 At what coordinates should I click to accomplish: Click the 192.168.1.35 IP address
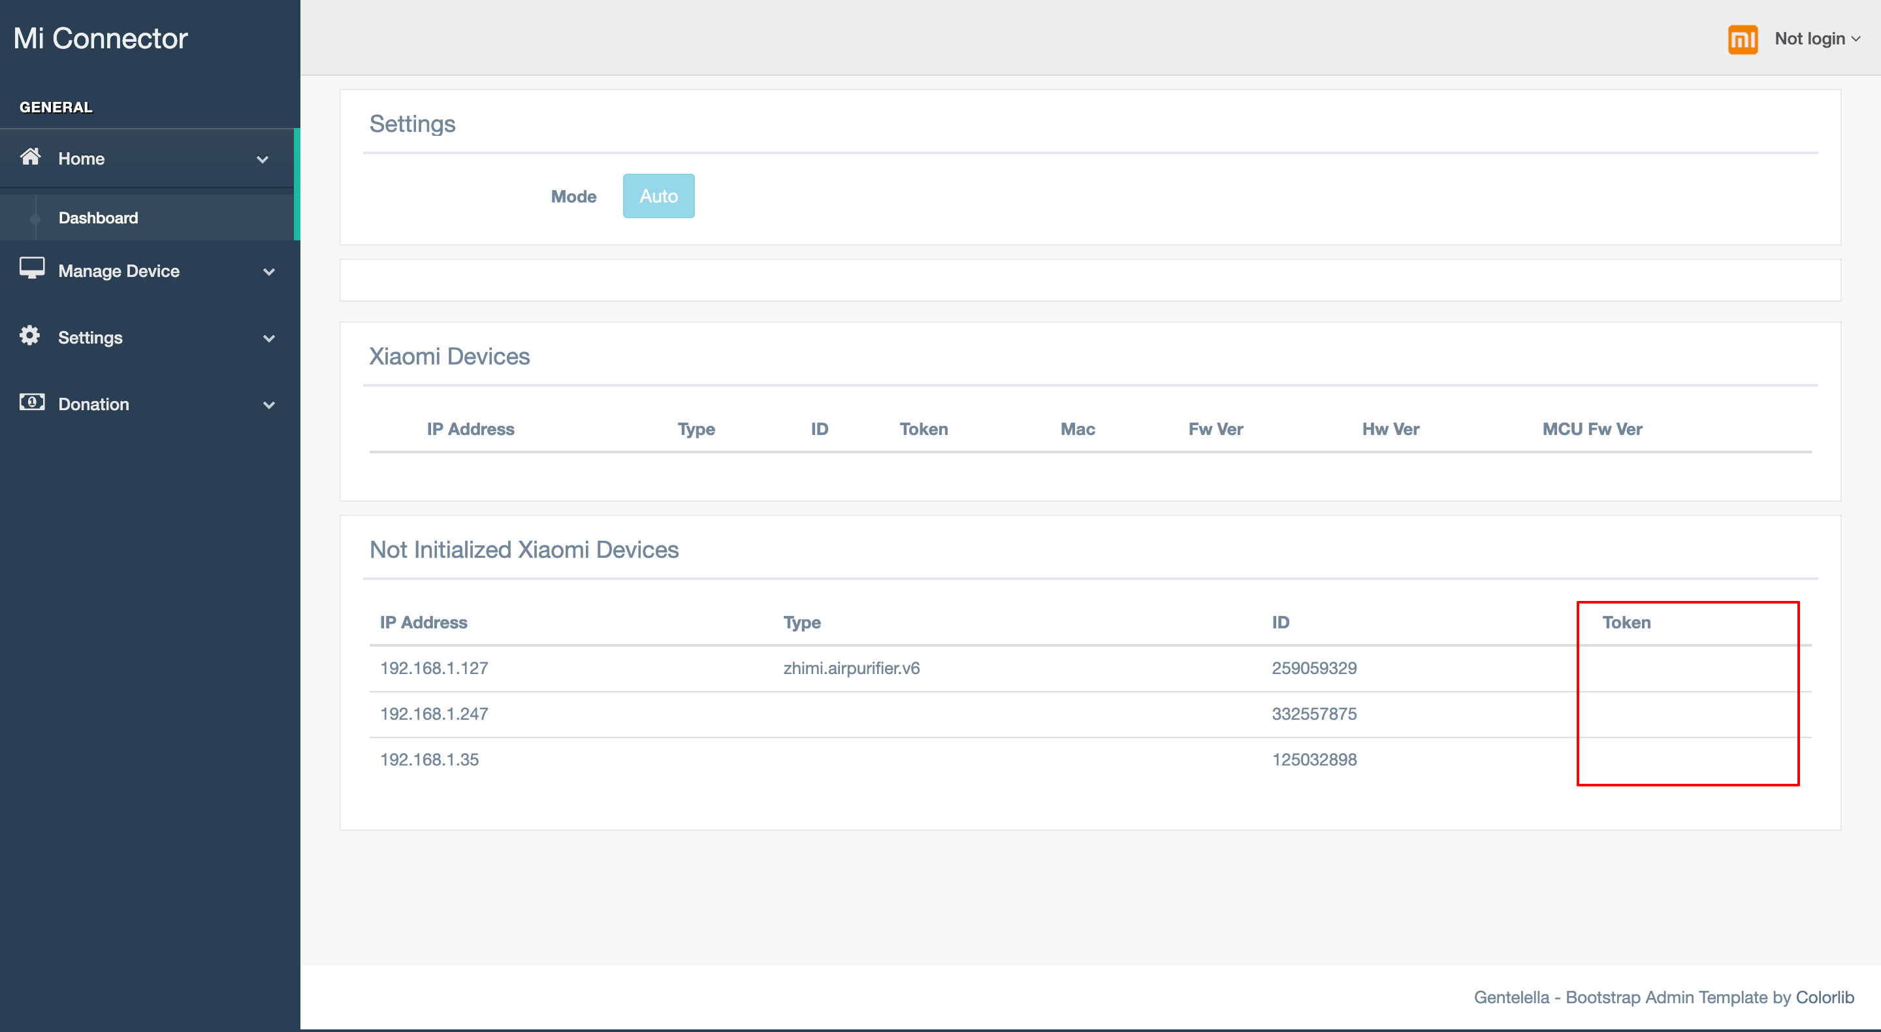[428, 760]
